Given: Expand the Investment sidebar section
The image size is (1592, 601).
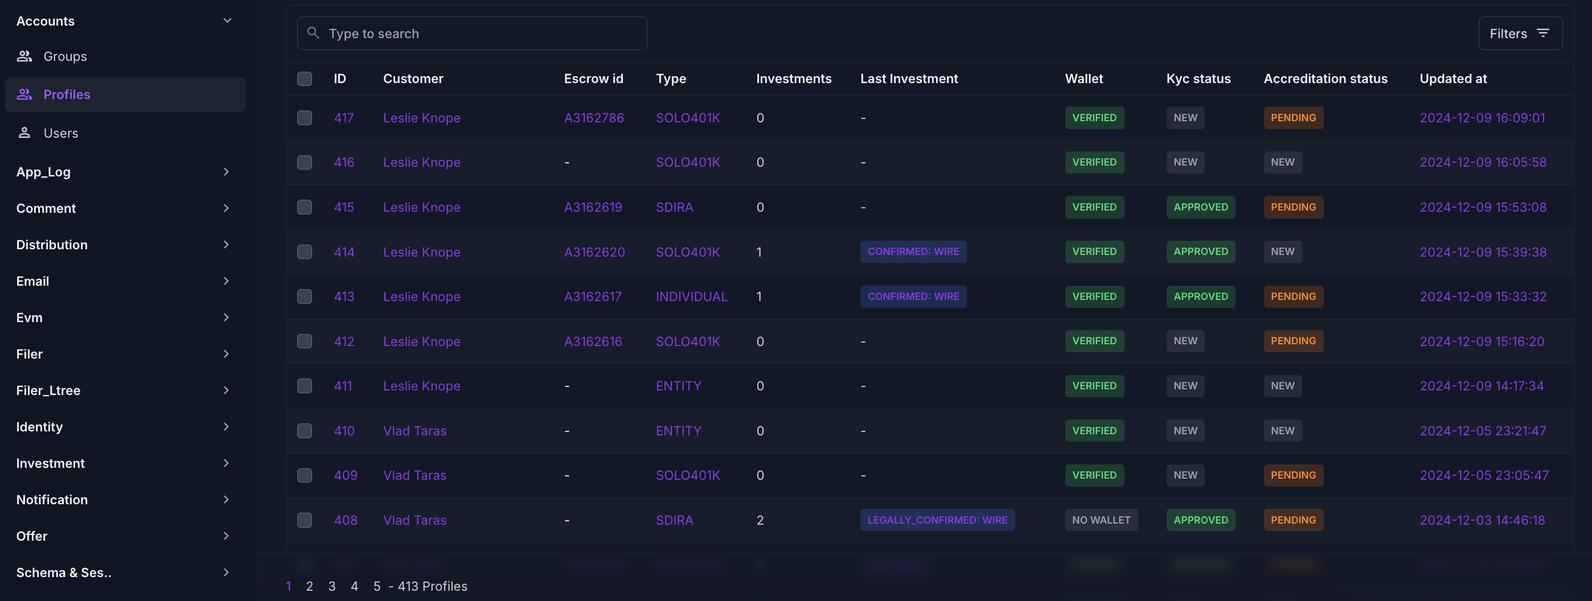Looking at the screenshot, I should (225, 463).
